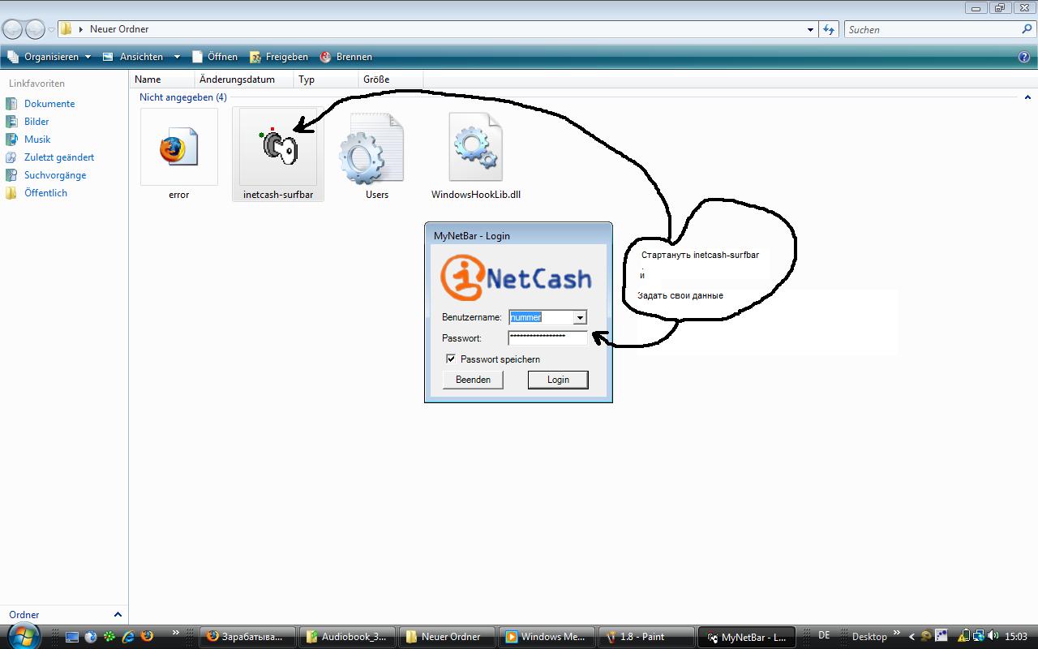The image size is (1038, 649).
Task: Select the inetcash-surfbar application icon
Action: coord(278,148)
